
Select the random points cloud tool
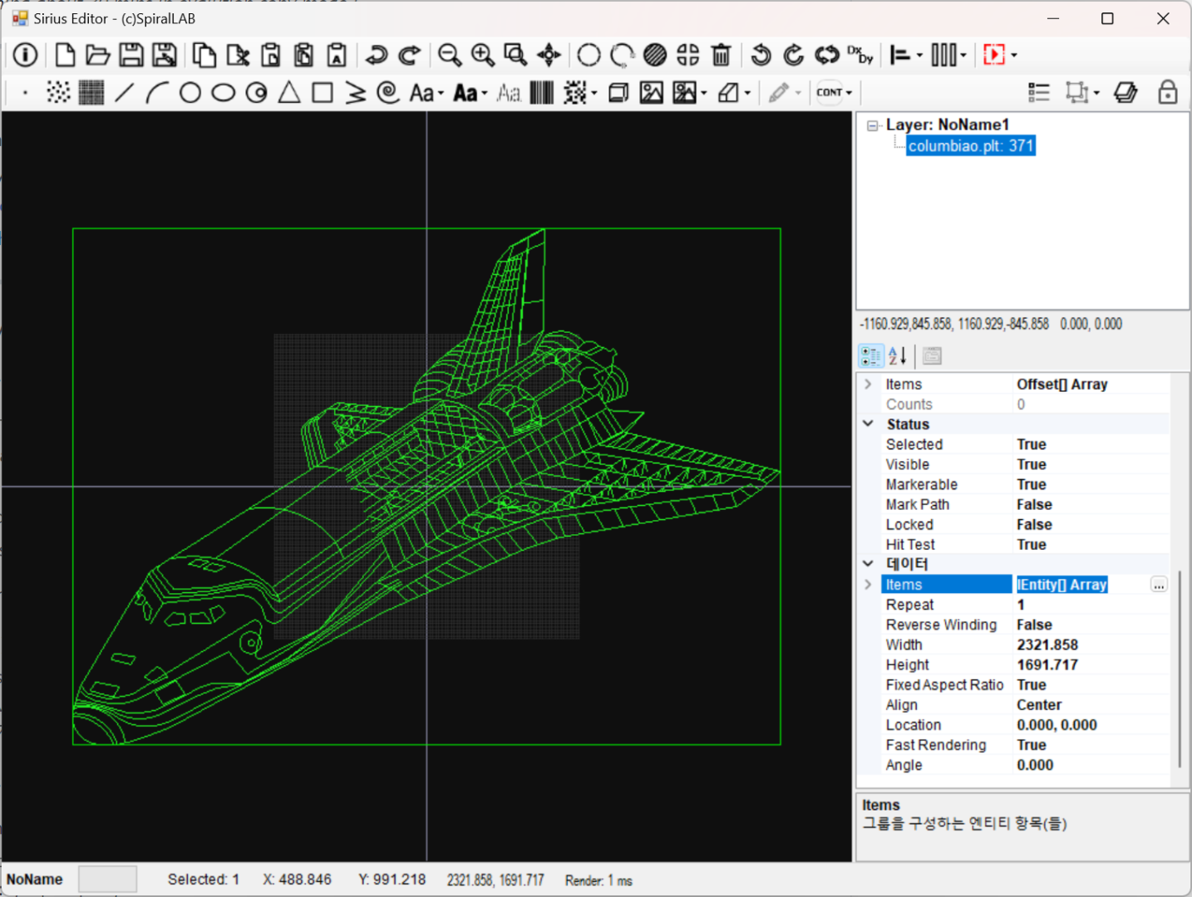(x=58, y=92)
